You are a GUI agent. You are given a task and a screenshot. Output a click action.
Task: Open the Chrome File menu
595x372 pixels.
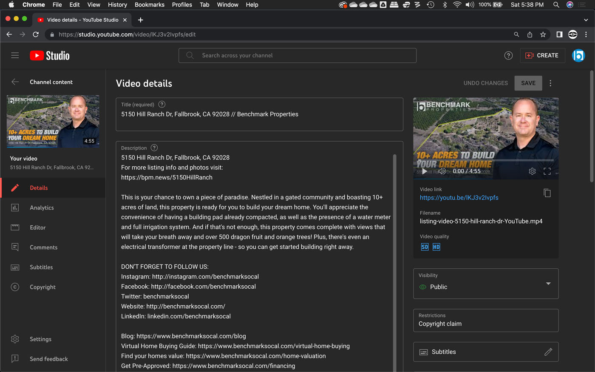pyautogui.click(x=57, y=5)
